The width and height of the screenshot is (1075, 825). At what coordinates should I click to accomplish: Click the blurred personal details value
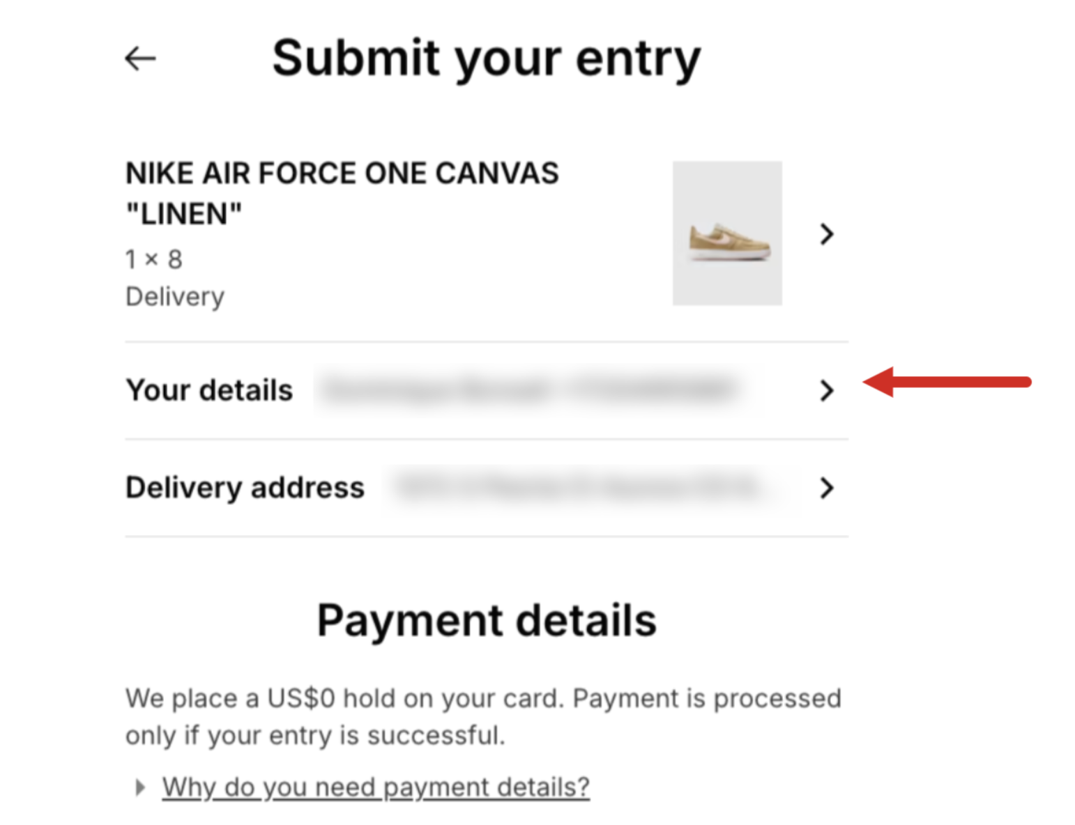click(x=531, y=390)
